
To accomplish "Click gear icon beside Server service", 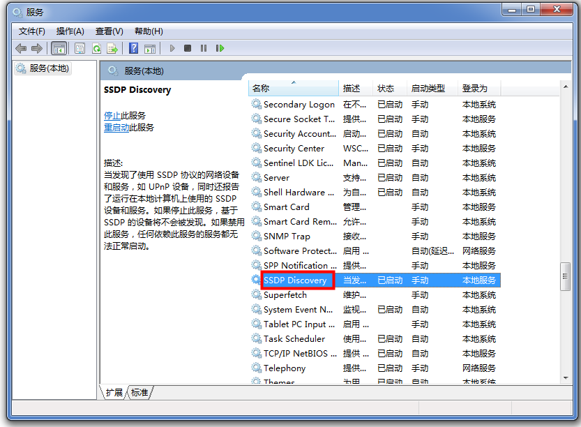I will (257, 177).
